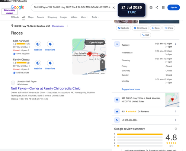Viewport: 186px width, 151px height.
Task: Click the red map pin marker
Action: click(x=89, y=54)
